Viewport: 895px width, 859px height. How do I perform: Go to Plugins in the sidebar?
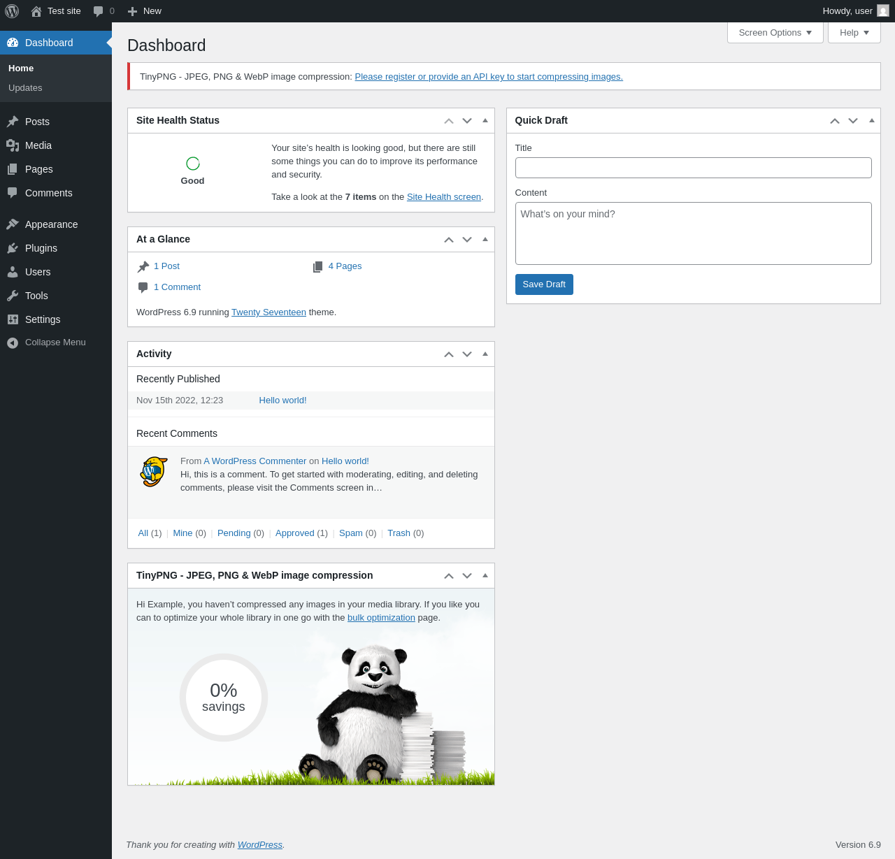56,248
